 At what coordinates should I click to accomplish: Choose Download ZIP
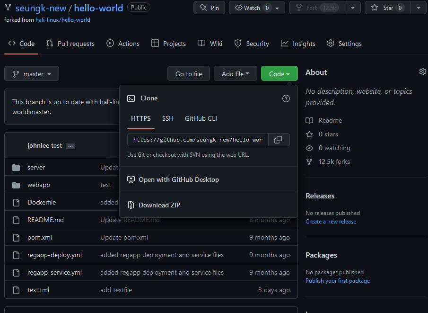click(x=208, y=205)
